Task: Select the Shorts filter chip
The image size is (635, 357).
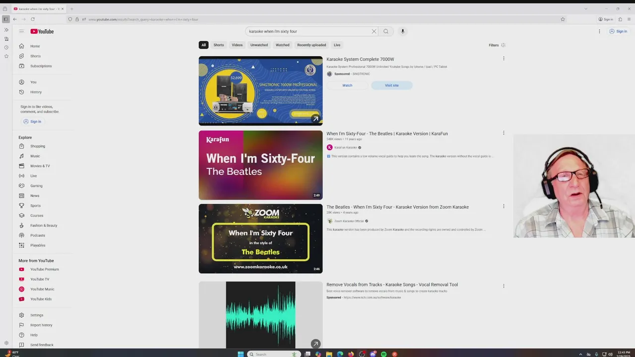Action: coord(219,45)
